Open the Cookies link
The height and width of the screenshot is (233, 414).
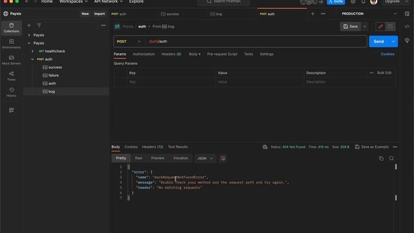coord(387,54)
